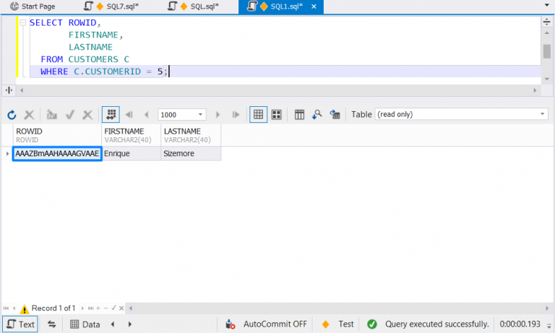Click the Test connection indicator

point(337,324)
